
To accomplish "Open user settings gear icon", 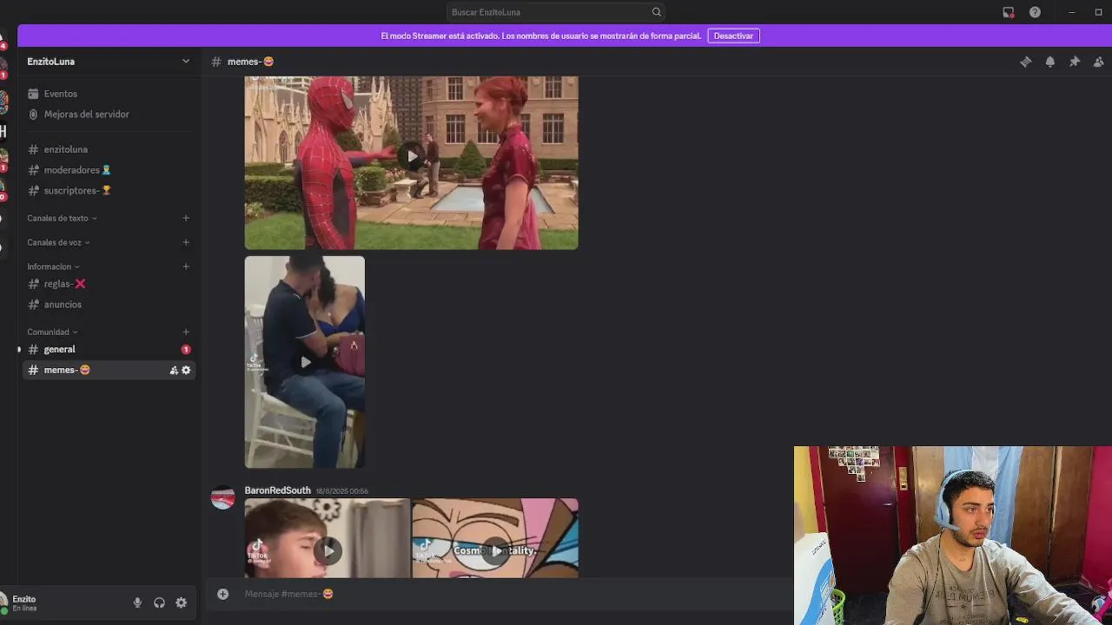I will [181, 602].
